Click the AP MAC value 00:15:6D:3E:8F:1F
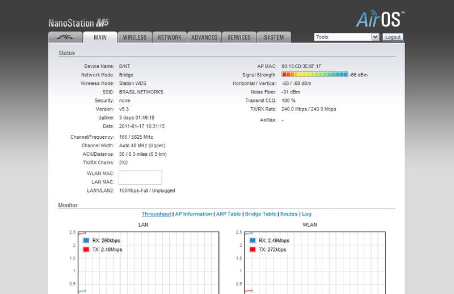This screenshot has width=454, height=294. pyautogui.click(x=301, y=66)
